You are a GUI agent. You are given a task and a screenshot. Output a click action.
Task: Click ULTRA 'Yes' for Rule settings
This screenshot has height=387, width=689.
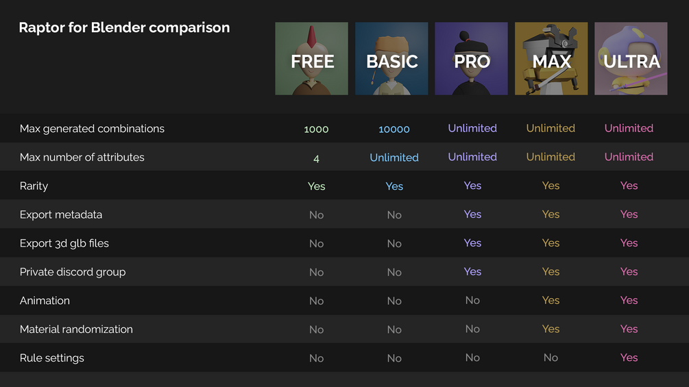coord(629,358)
